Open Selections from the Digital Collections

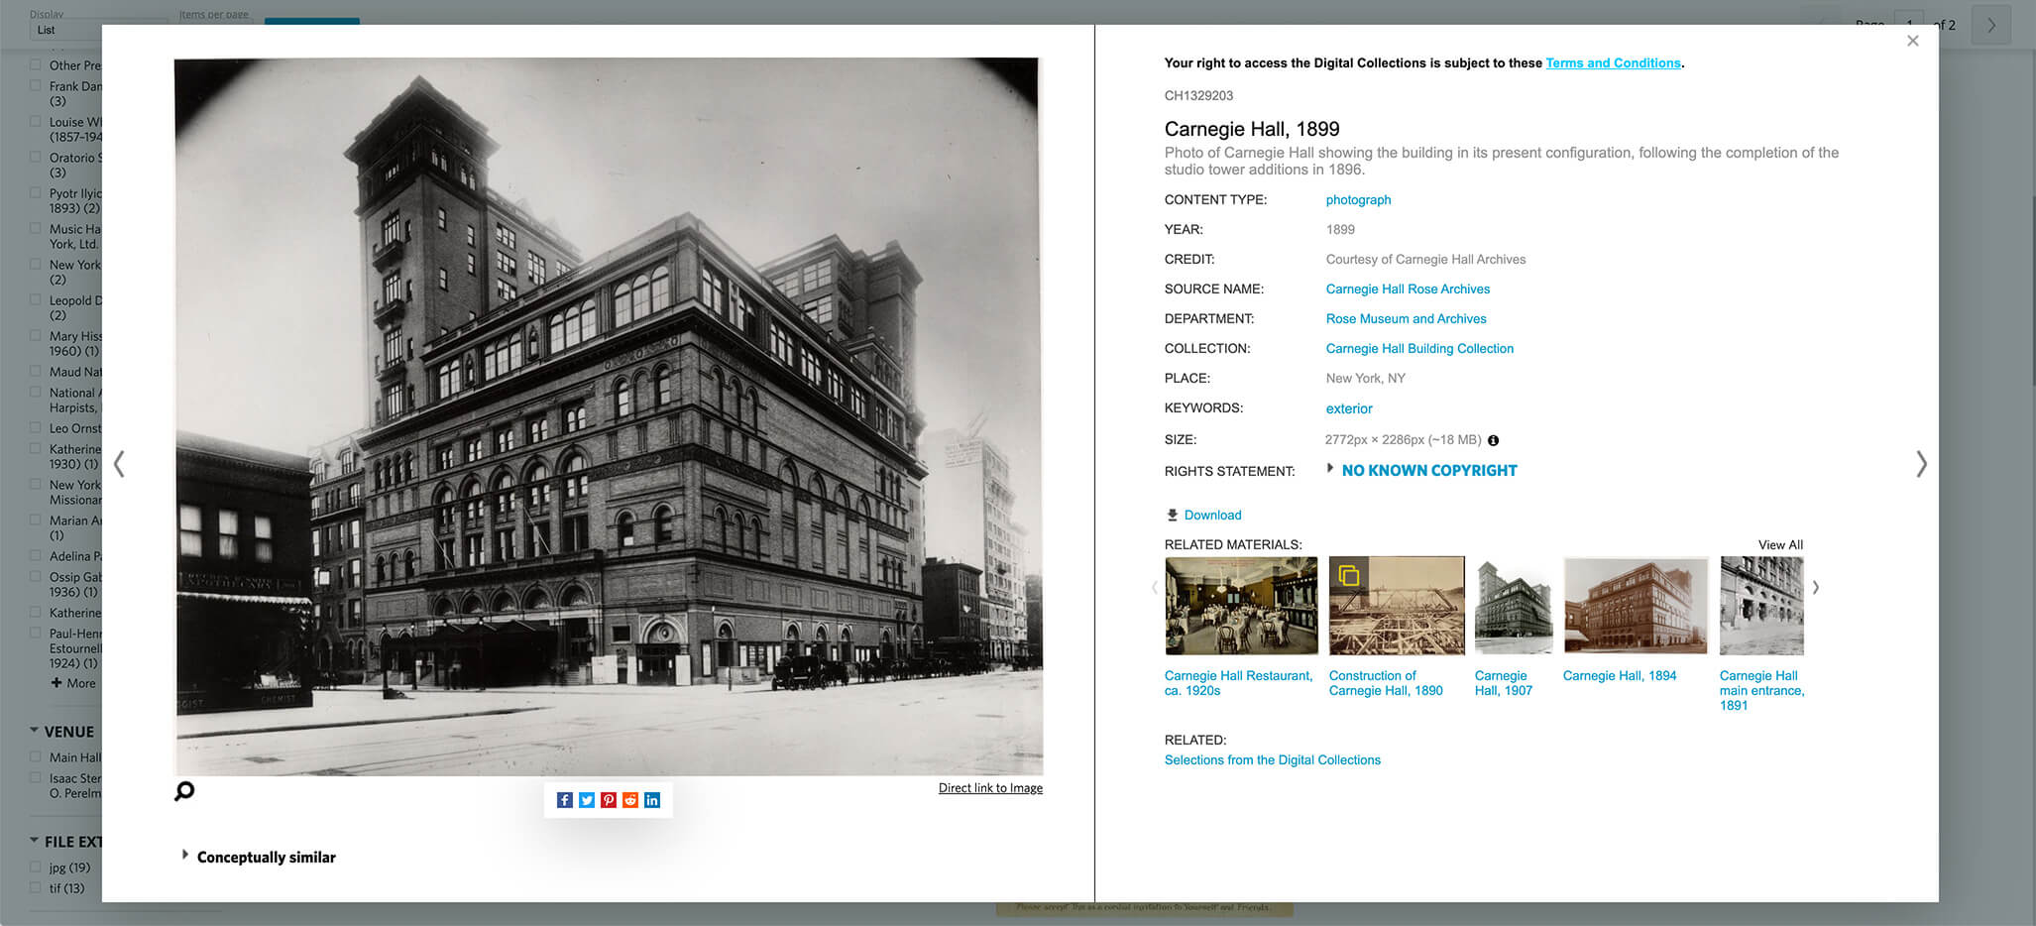point(1272,759)
